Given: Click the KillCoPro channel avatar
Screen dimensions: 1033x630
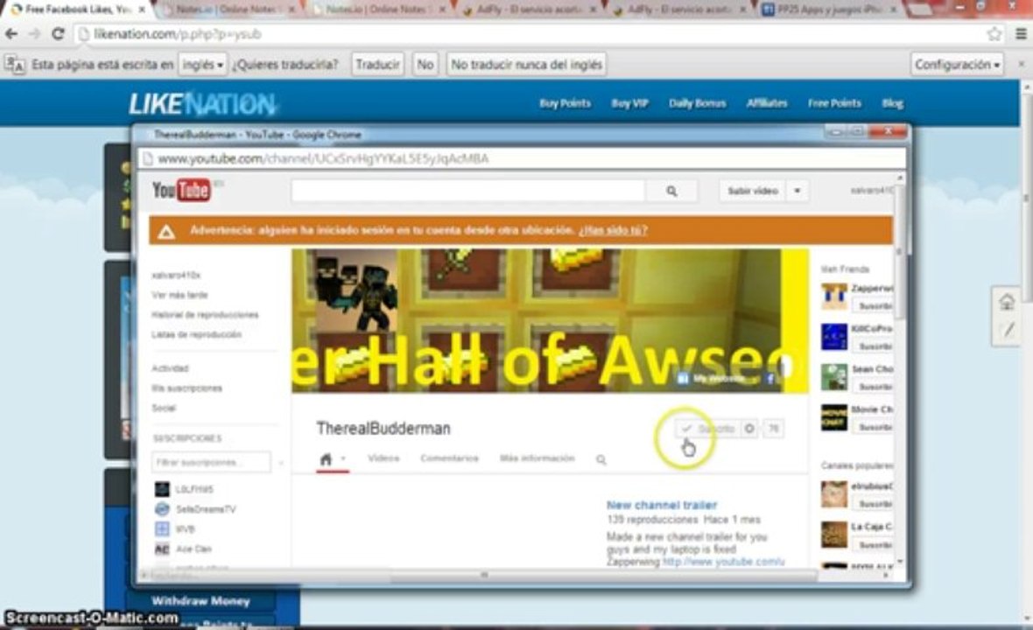Looking at the screenshot, I should (x=834, y=336).
